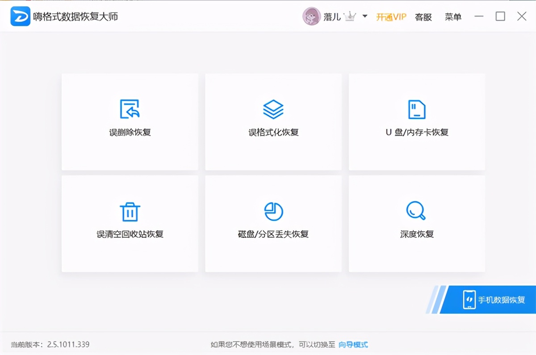Maximize the application window

pos(500,17)
